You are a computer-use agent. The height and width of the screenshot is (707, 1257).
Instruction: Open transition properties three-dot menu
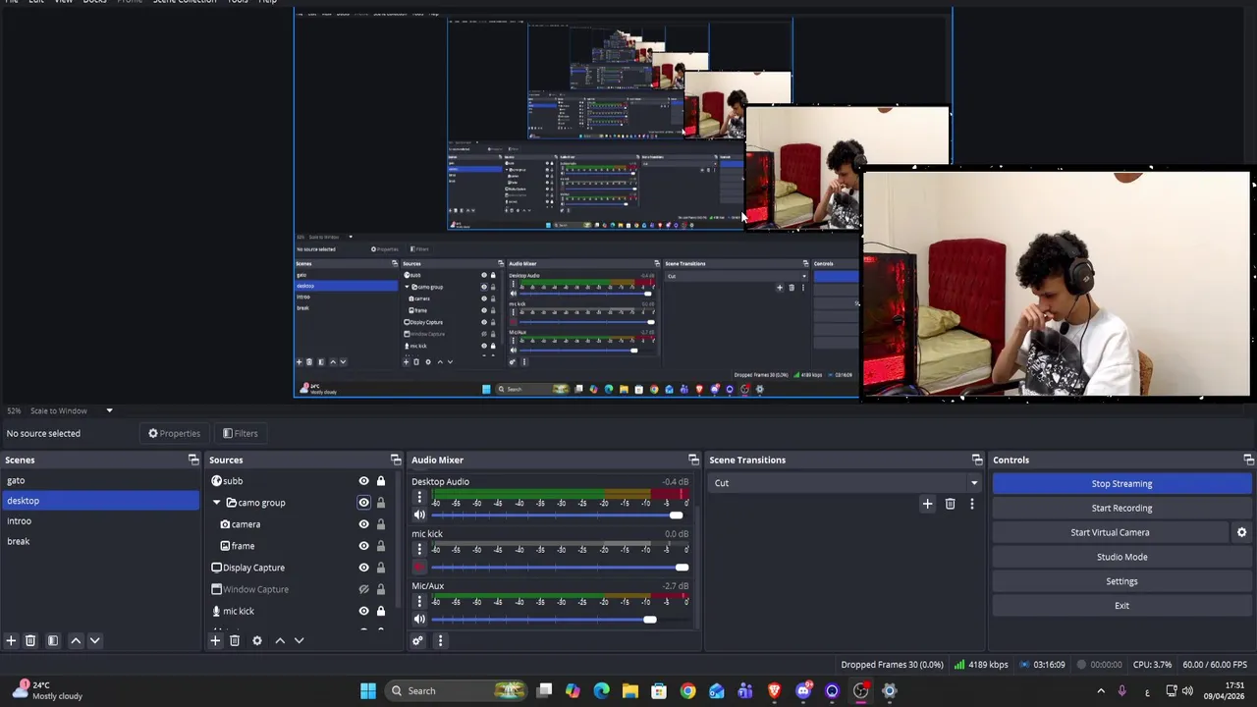click(972, 504)
